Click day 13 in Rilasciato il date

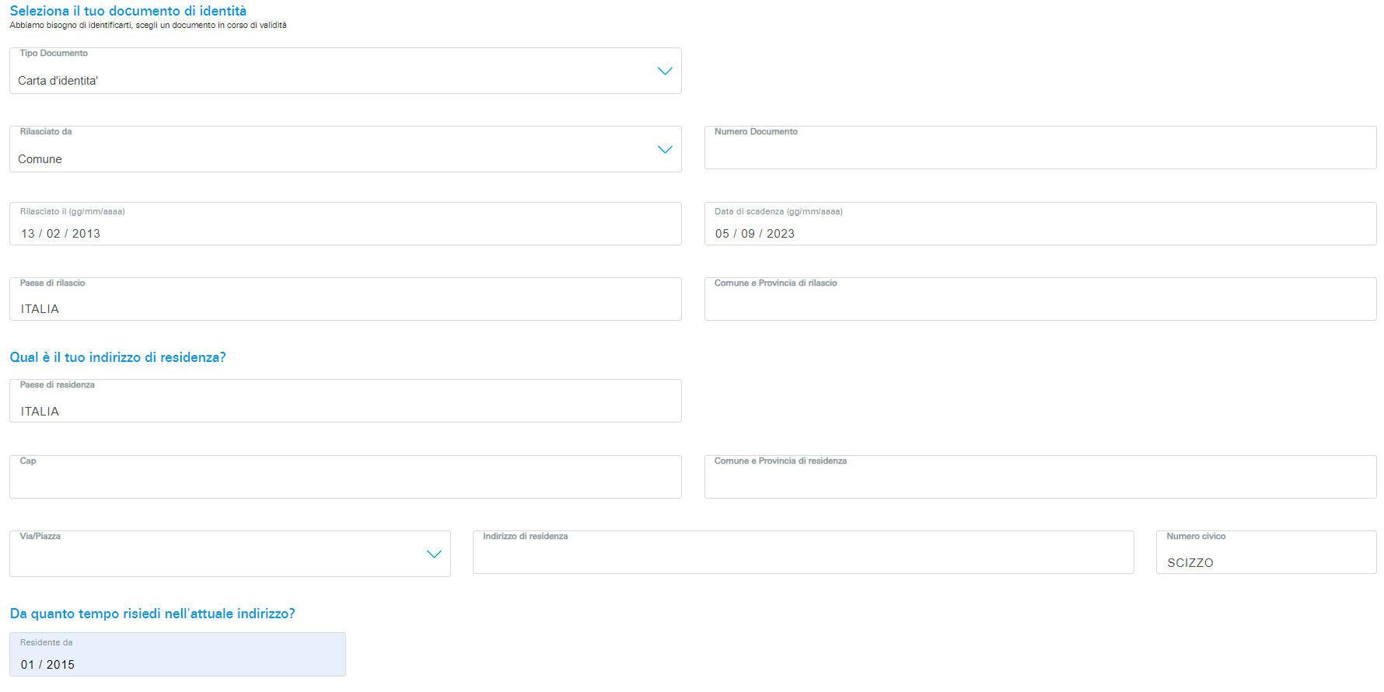pyautogui.click(x=28, y=234)
